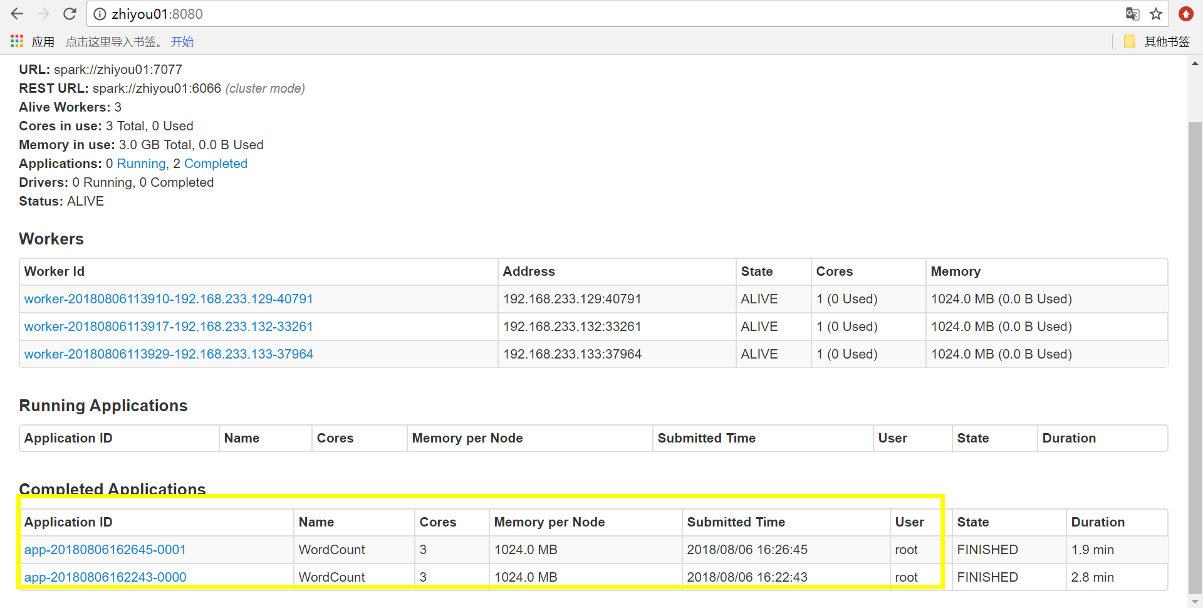
Task: Click the address 192.168.233.129:40791 cell
Action: click(x=617, y=299)
